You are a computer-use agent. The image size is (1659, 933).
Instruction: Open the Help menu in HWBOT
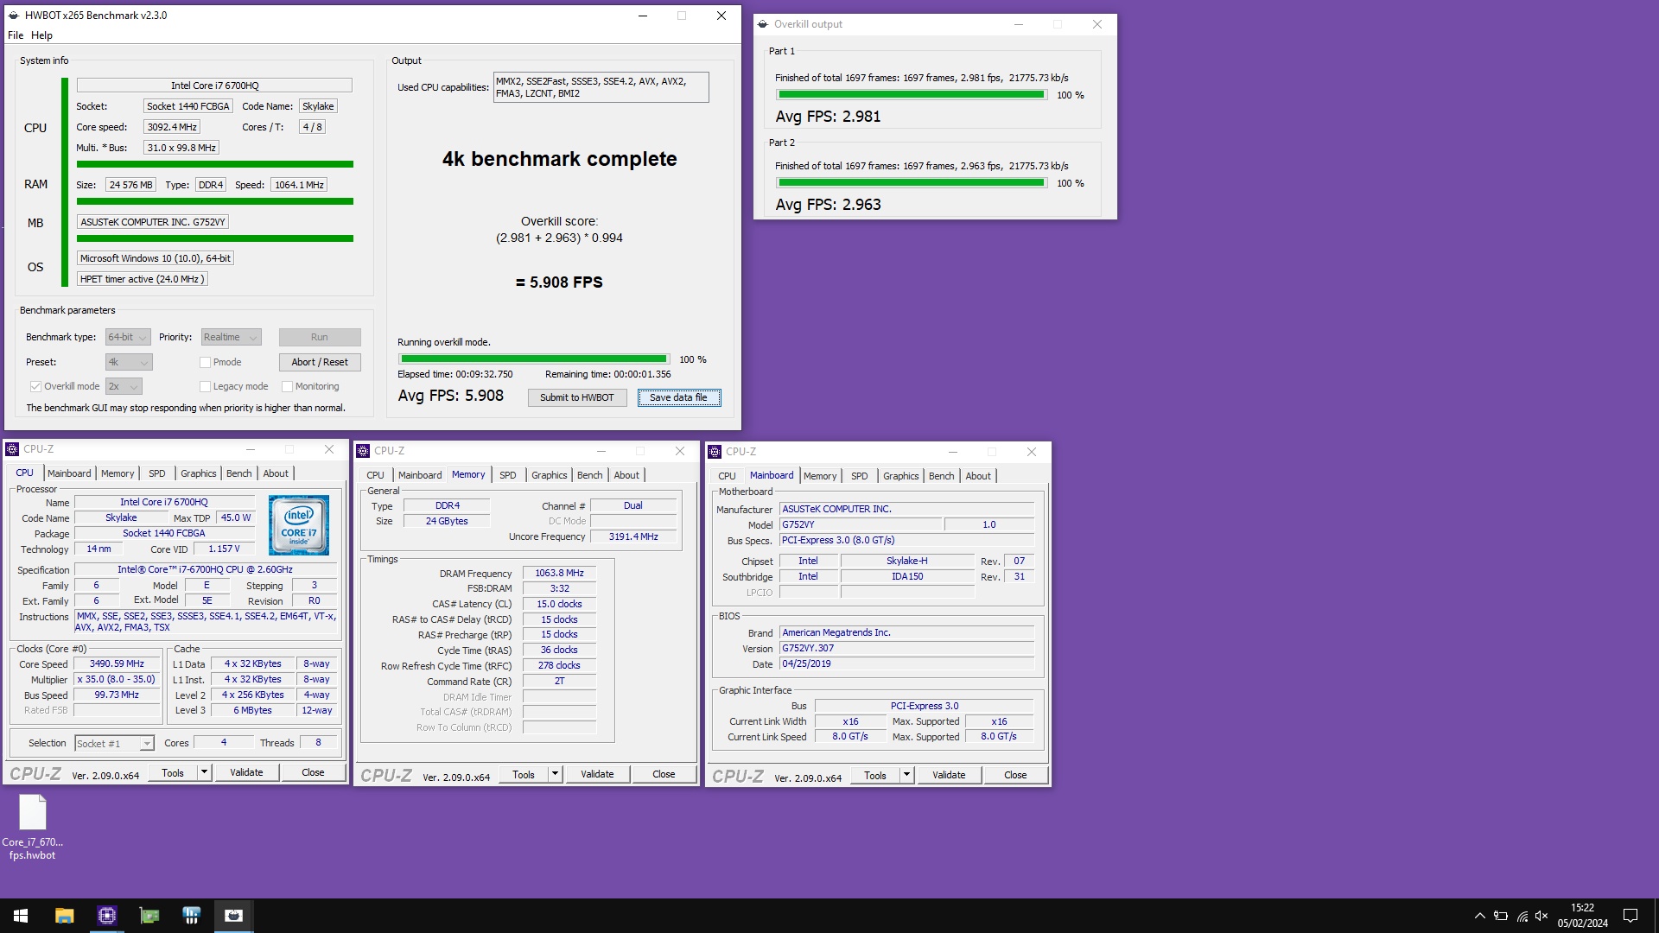(x=41, y=35)
